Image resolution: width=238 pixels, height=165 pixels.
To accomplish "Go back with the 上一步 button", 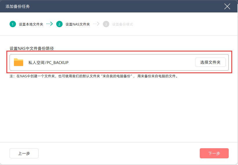I will pyautogui.click(x=24, y=153).
